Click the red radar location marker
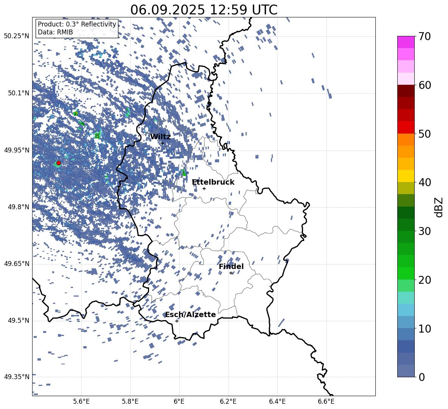Image resolution: width=448 pixels, height=409 pixels. 59,163
